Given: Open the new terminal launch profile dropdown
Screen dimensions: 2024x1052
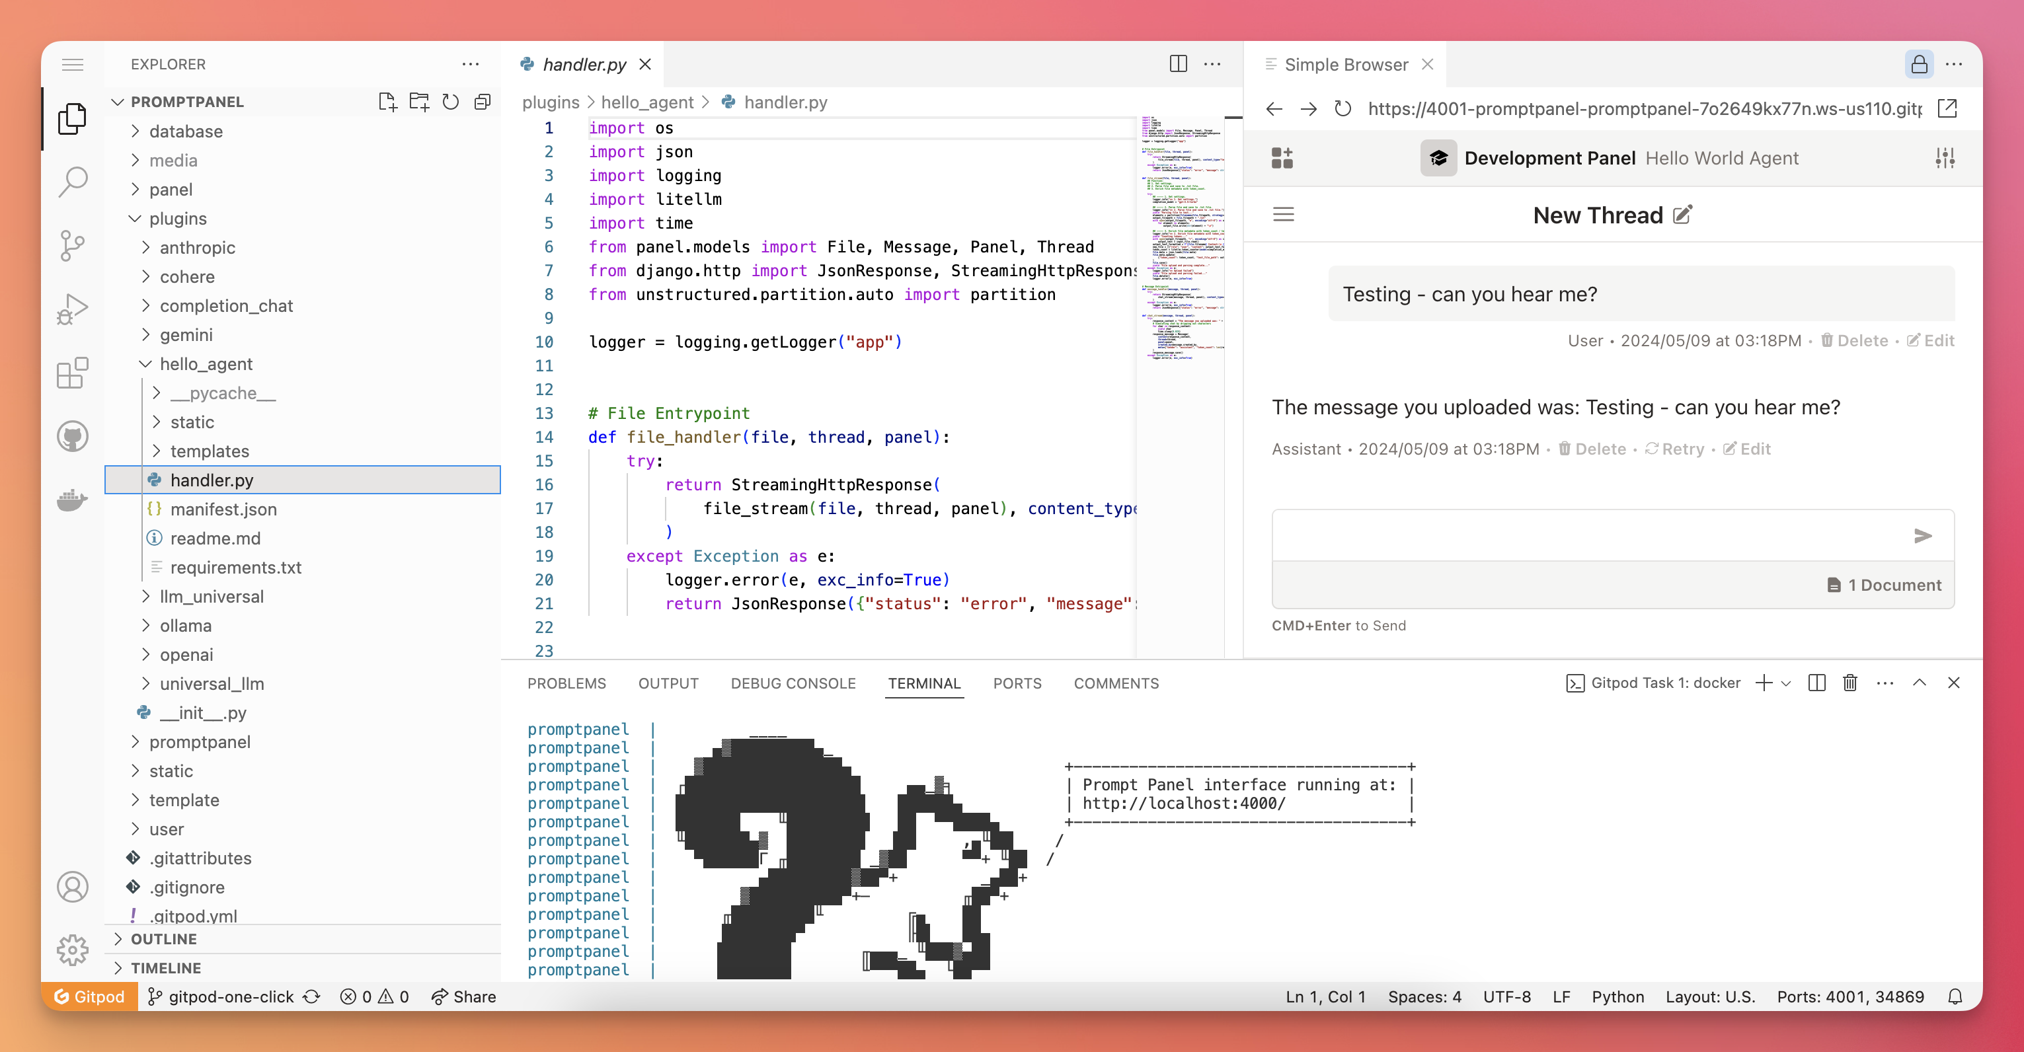Looking at the screenshot, I should pyautogui.click(x=1786, y=683).
